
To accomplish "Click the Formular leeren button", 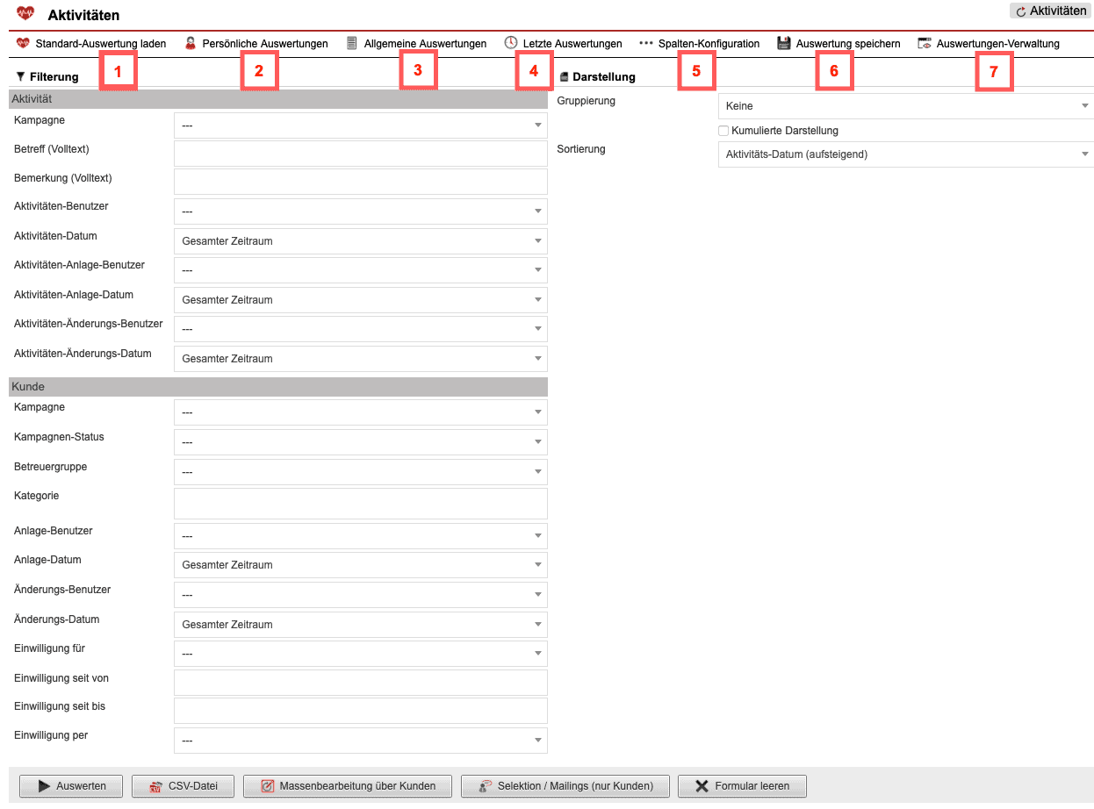I will [742, 786].
